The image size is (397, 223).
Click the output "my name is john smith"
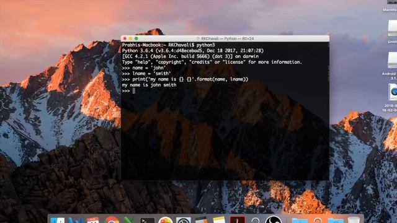tap(149, 85)
